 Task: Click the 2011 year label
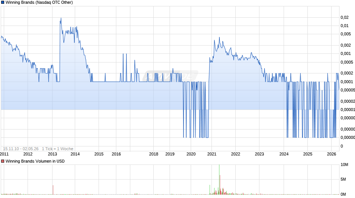point(4,154)
